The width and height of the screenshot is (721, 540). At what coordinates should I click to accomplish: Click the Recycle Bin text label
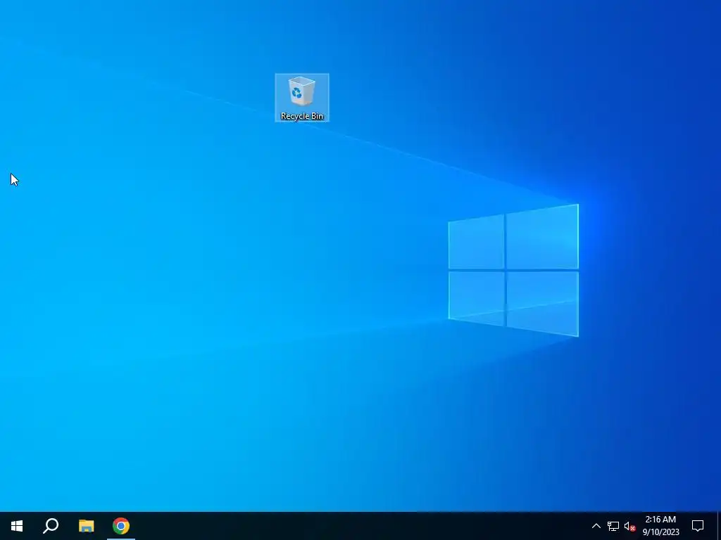coord(302,116)
